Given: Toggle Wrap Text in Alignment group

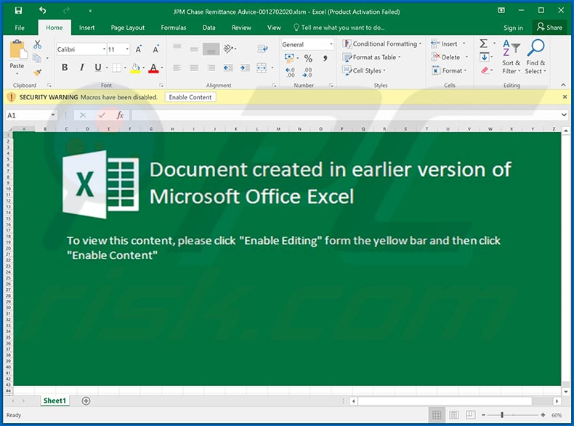Looking at the screenshot, I should click(262, 49).
